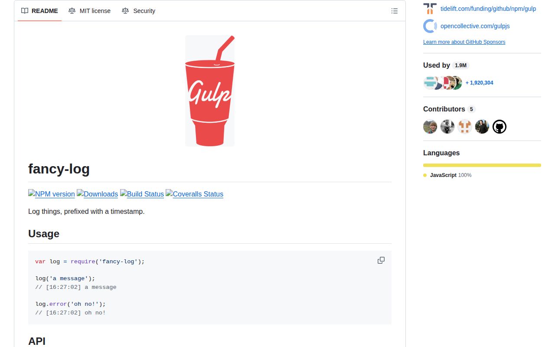Click the API heading

[37, 341]
